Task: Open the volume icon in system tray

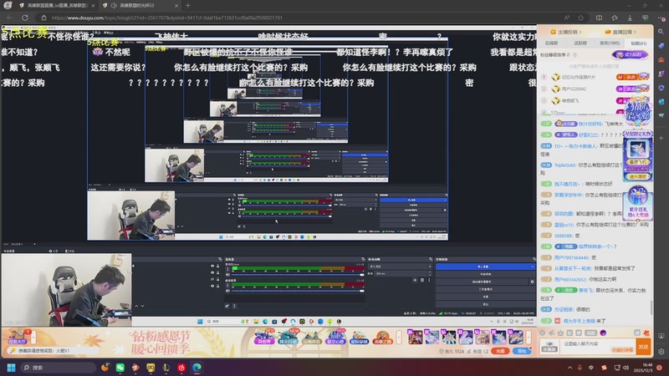Action: click(626, 368)
